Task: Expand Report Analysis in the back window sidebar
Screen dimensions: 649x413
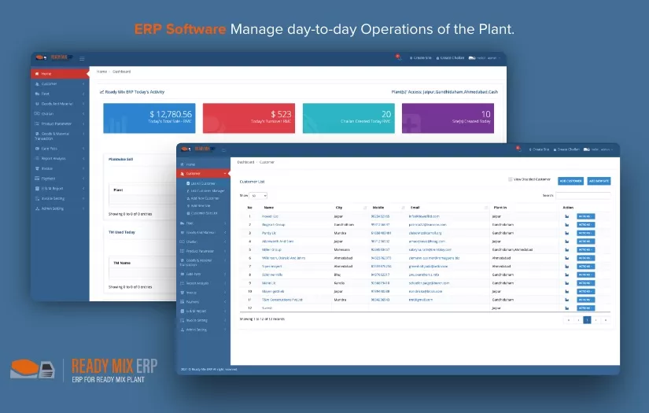Action: pos(60,158)
